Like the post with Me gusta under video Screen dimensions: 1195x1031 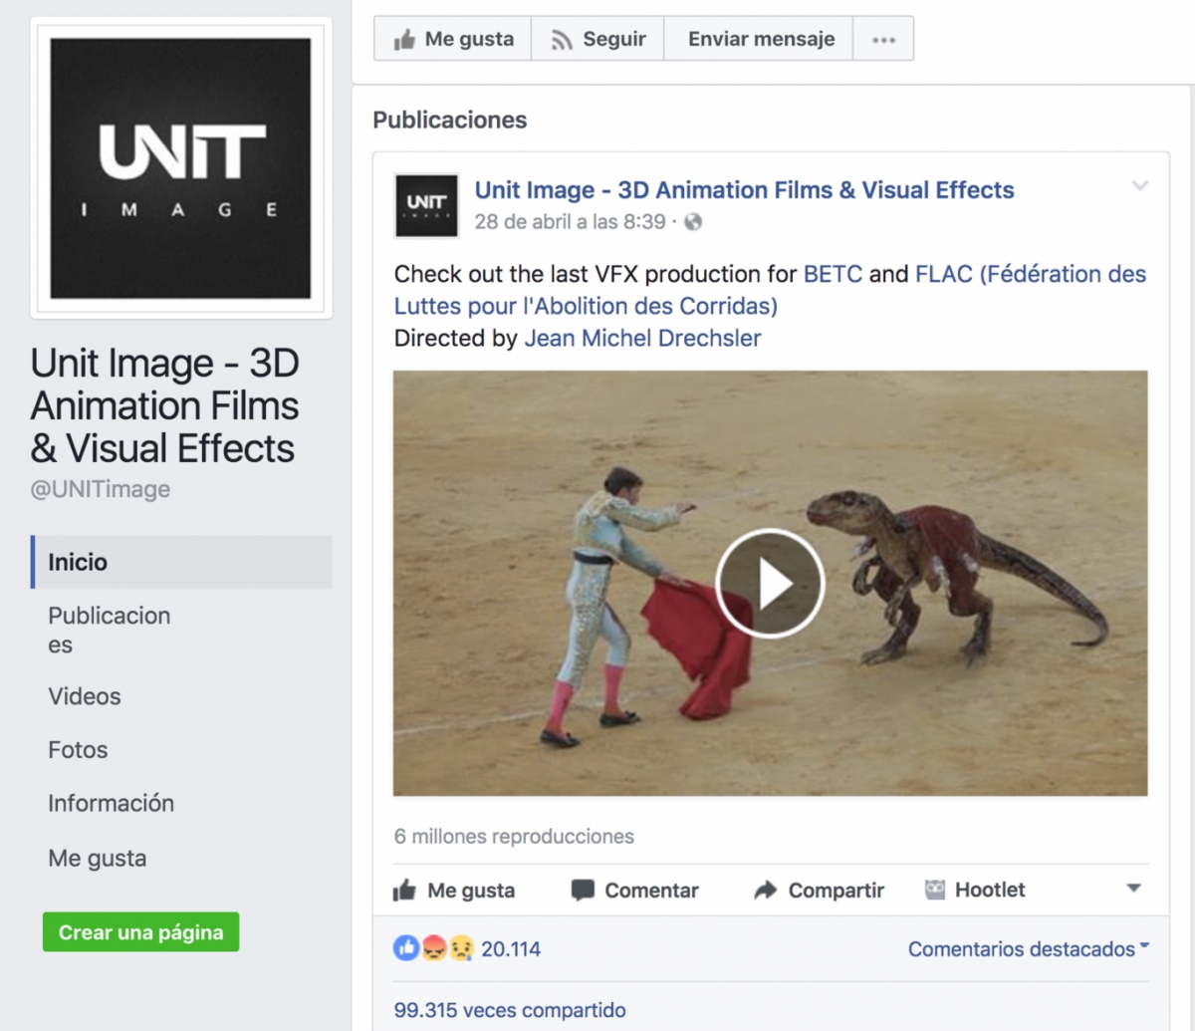coord(454,891)
